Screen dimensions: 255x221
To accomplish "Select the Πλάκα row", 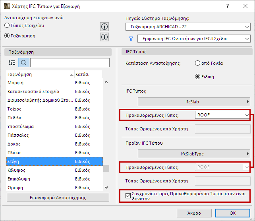I will 54,153.
